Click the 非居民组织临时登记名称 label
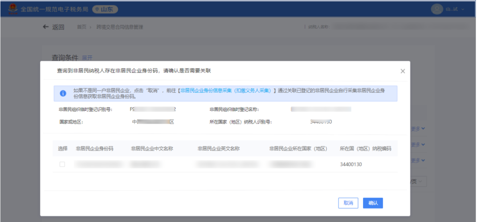 pyautogui.click(x=234, y=109)
